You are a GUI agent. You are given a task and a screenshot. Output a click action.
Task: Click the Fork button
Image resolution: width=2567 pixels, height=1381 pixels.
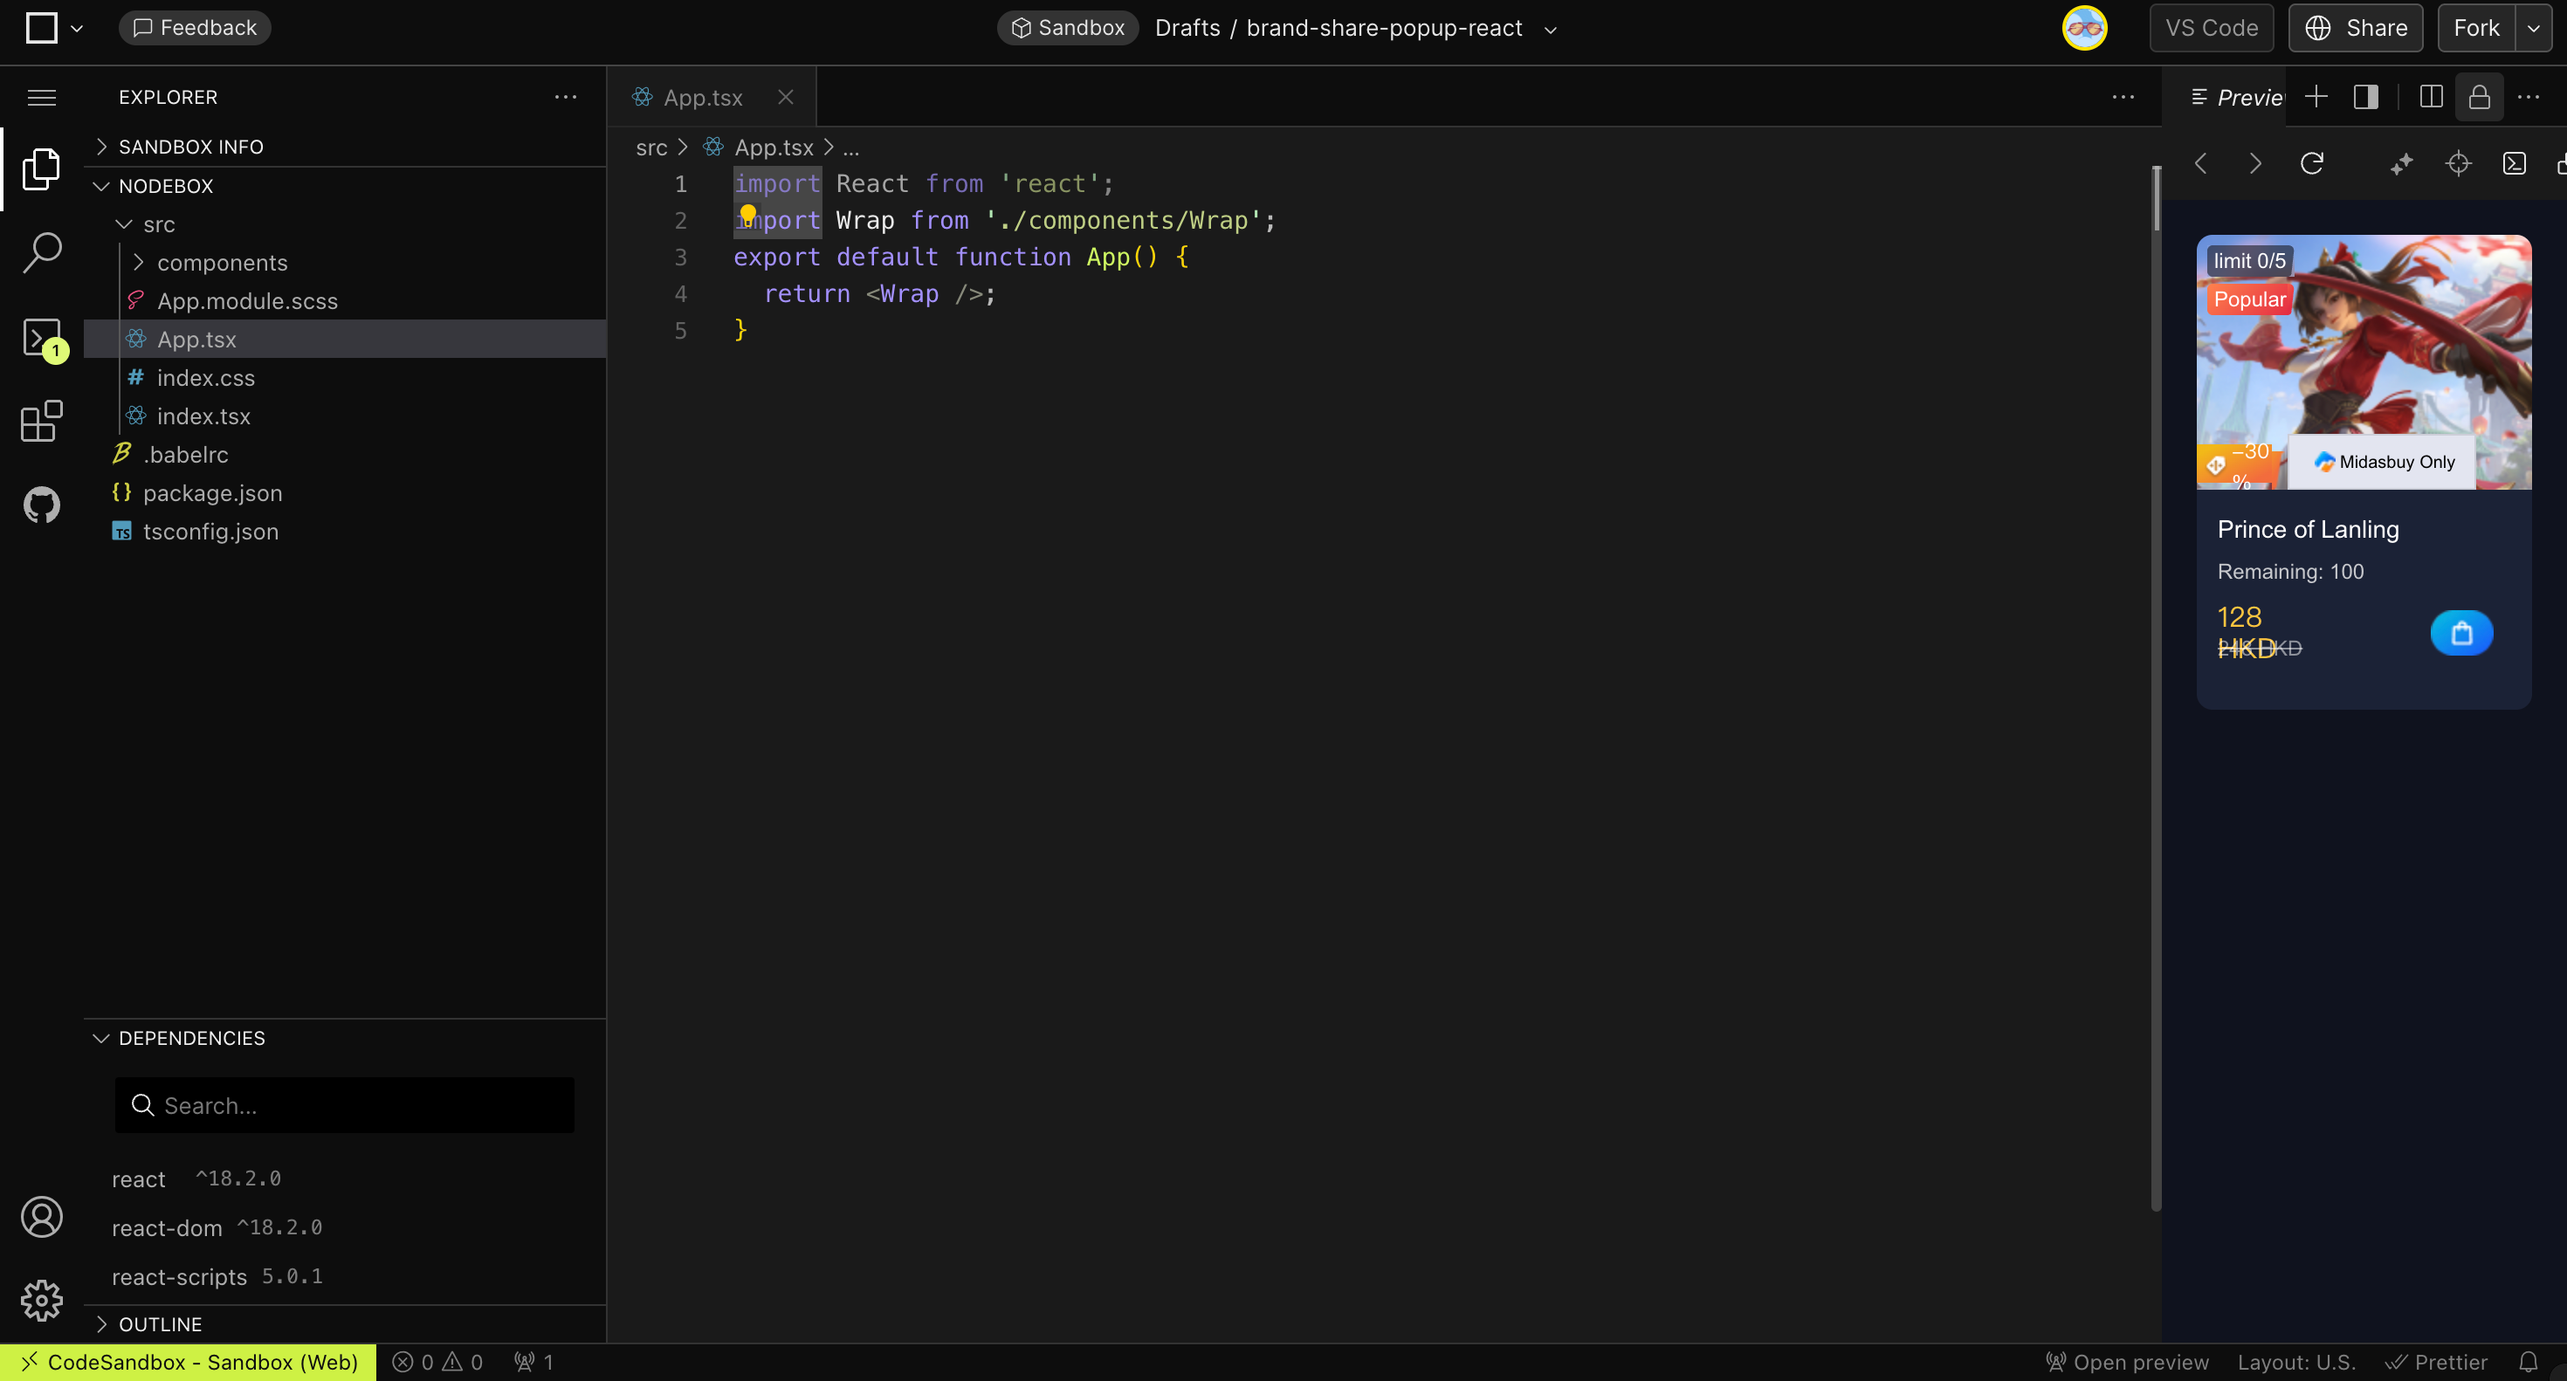coord(2476,28)
